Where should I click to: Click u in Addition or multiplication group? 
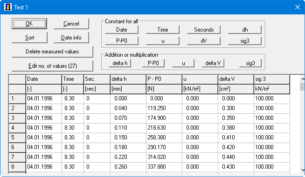tap(183, 63)
